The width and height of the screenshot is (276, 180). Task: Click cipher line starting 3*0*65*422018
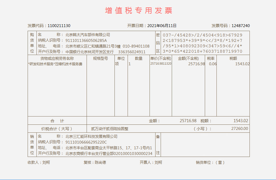coord(203,51)
